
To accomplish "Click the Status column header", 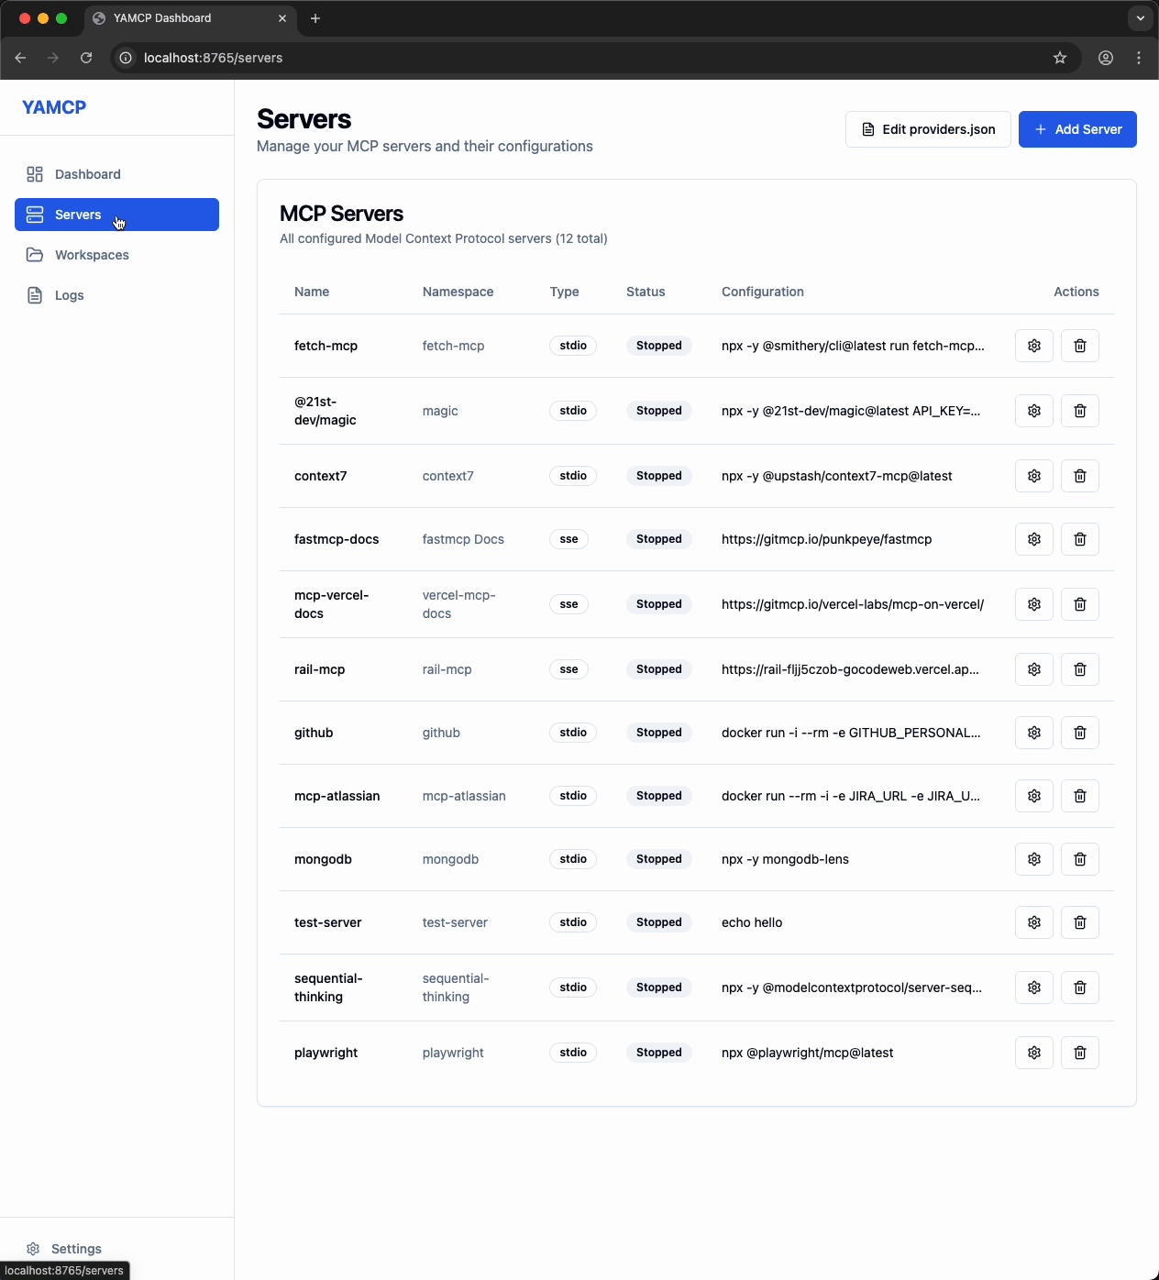I will tap(646, 292).
